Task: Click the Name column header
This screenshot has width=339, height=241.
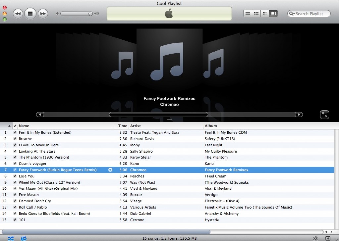Action: coord(24,126)
